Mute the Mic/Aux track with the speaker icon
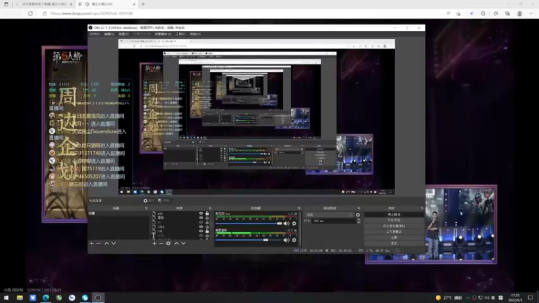The height and width of the screenshot is (303, 539). 286,224
